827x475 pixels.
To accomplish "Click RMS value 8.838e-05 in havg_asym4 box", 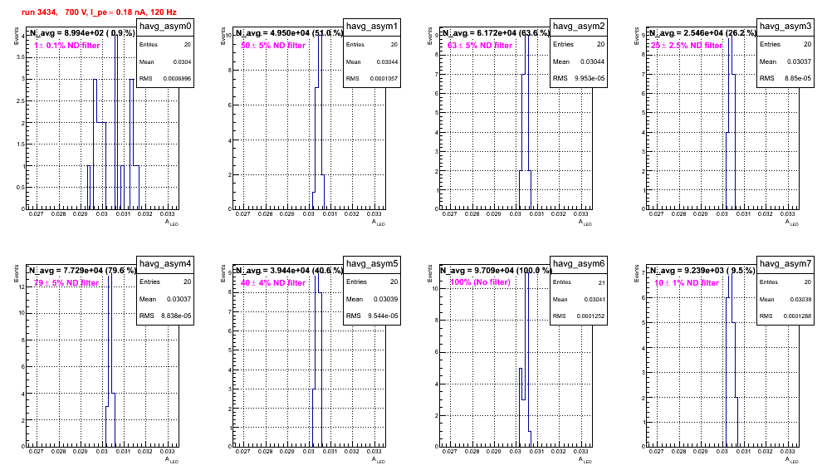I will [x=176, y=316].
